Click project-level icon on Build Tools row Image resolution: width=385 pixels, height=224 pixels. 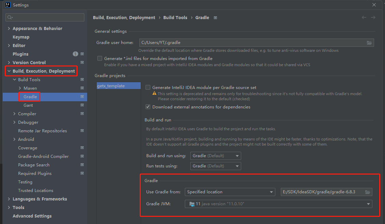pos(82,79)
